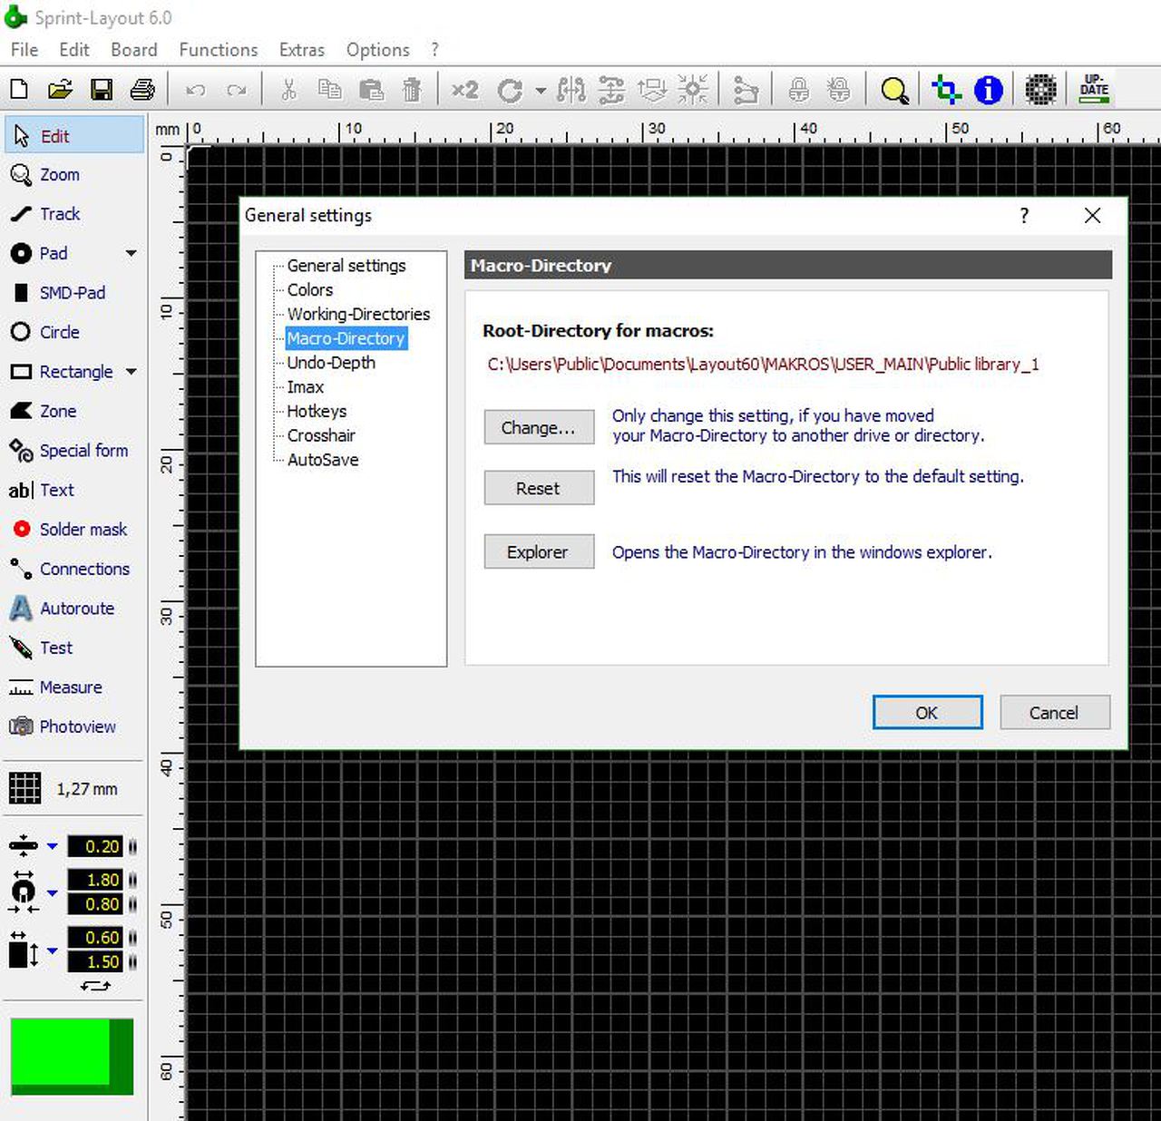Click the Explorer button
The height and width of the screenshot is (1121, 1161).
pos(539,551)
